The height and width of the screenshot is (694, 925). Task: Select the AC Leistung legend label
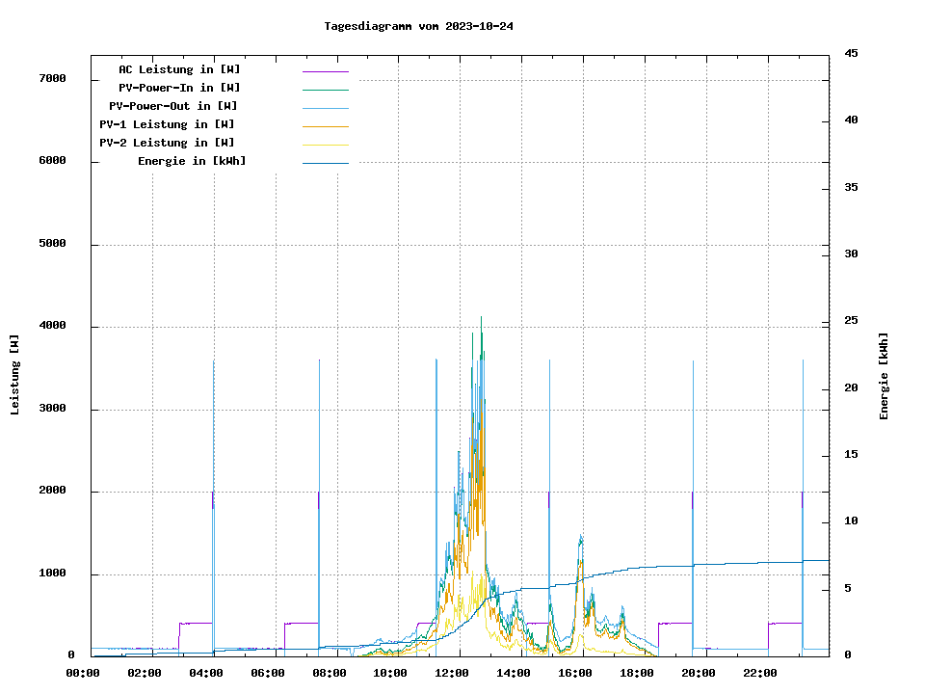tap(179, 69)
